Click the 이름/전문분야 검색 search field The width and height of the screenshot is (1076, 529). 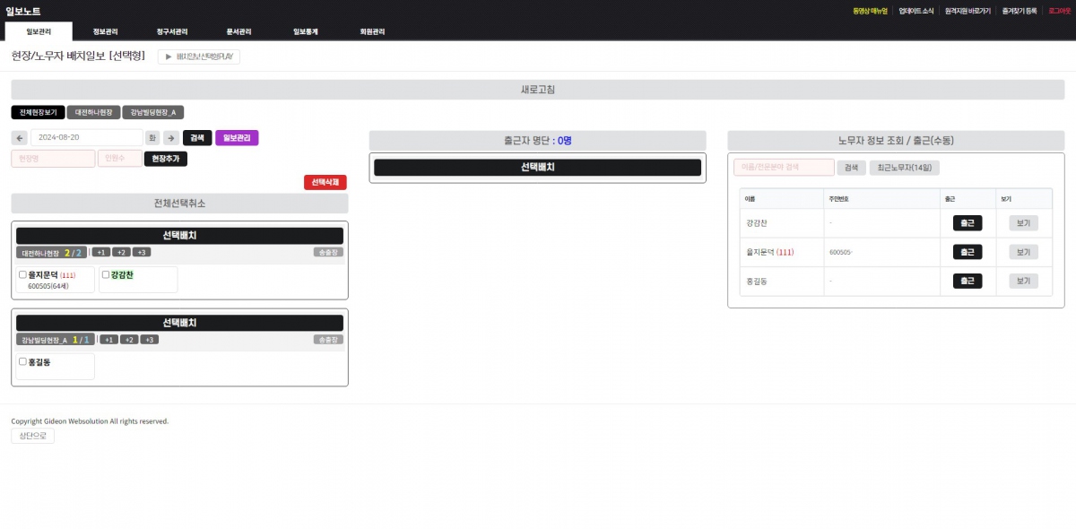[x=784, y=168]
